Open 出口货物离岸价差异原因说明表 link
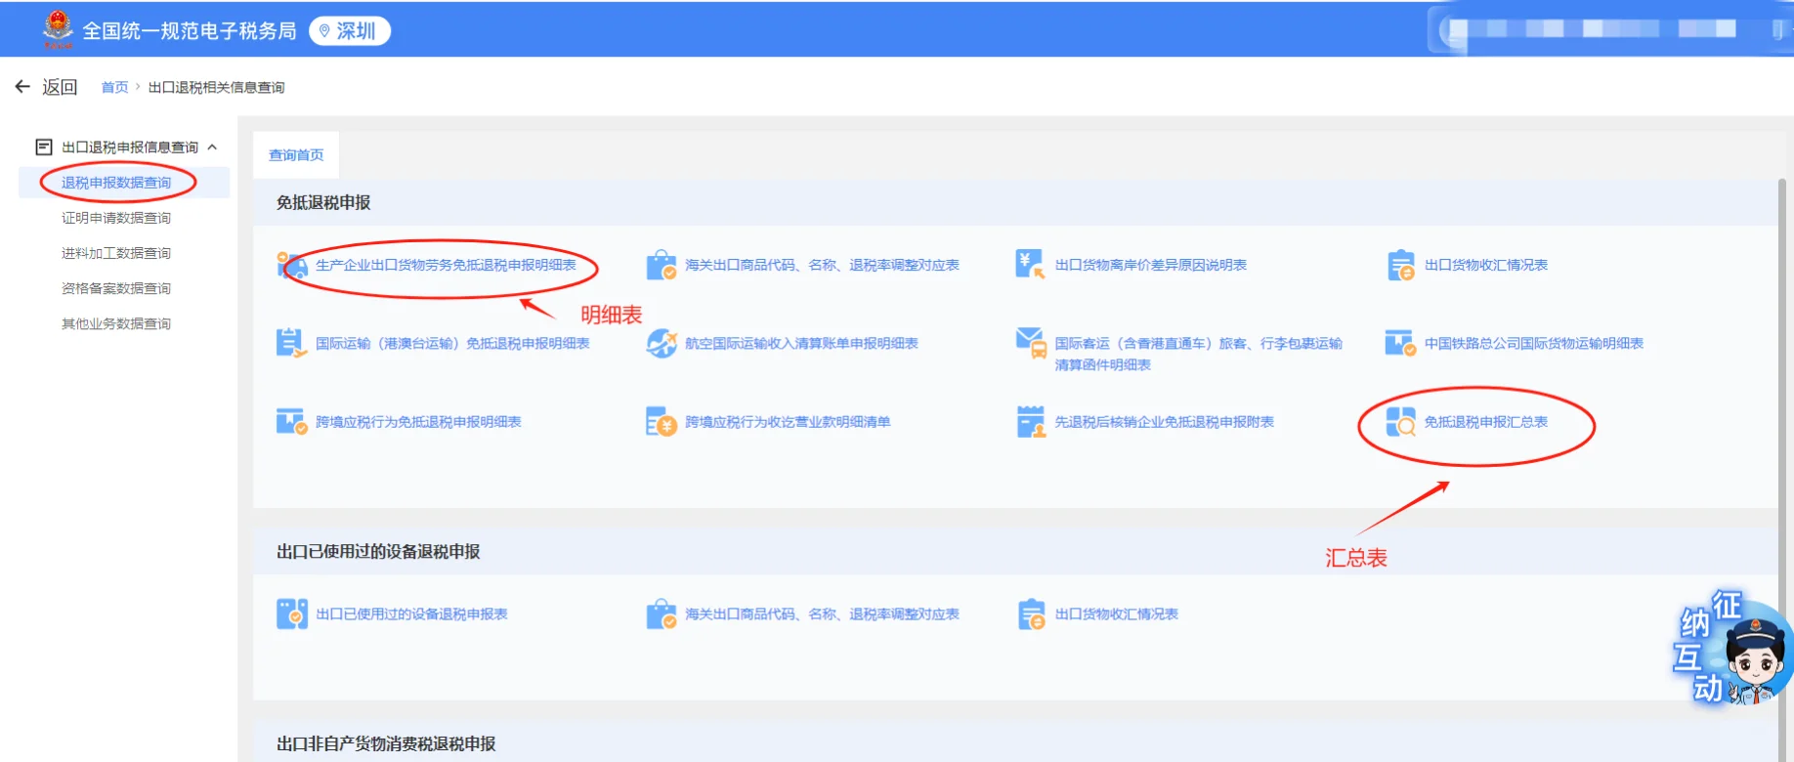Screen dimensions: 1794x762 1150,265
